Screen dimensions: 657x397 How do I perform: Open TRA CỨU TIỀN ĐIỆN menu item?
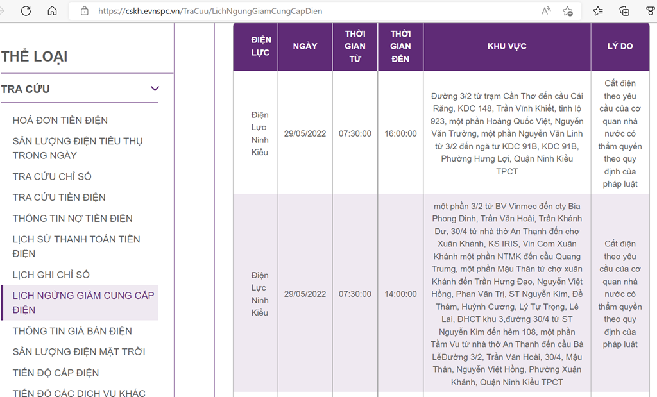(x=59, y=198)
